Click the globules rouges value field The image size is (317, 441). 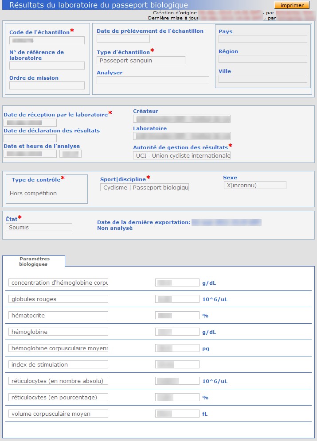click(x=177, y=299)
